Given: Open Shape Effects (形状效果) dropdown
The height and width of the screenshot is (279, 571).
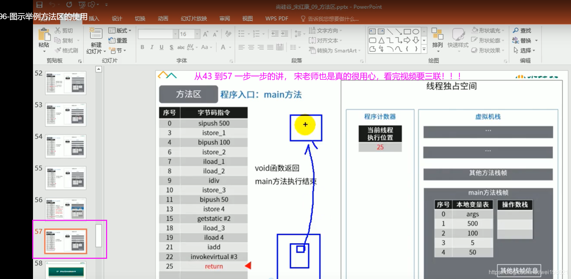Looking at the screenshot, I should click(x=488, y=50).
